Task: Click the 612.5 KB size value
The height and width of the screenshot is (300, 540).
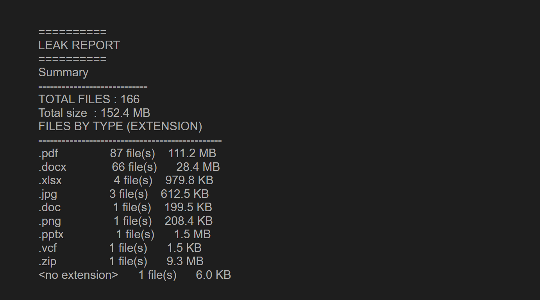Action: 184,194
